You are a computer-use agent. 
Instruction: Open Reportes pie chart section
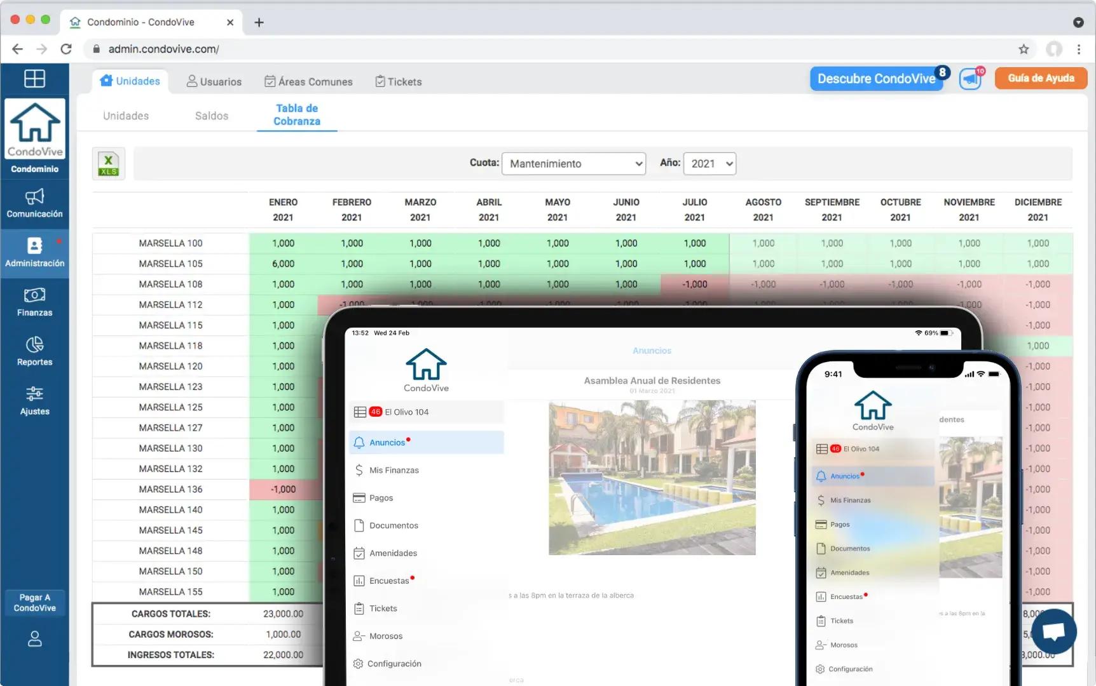[34, 352]
